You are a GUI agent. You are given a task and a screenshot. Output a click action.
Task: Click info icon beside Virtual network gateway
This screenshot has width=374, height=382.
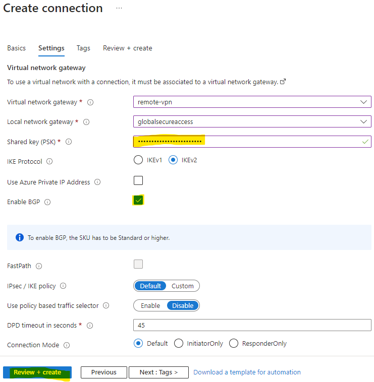coord(90,102)
